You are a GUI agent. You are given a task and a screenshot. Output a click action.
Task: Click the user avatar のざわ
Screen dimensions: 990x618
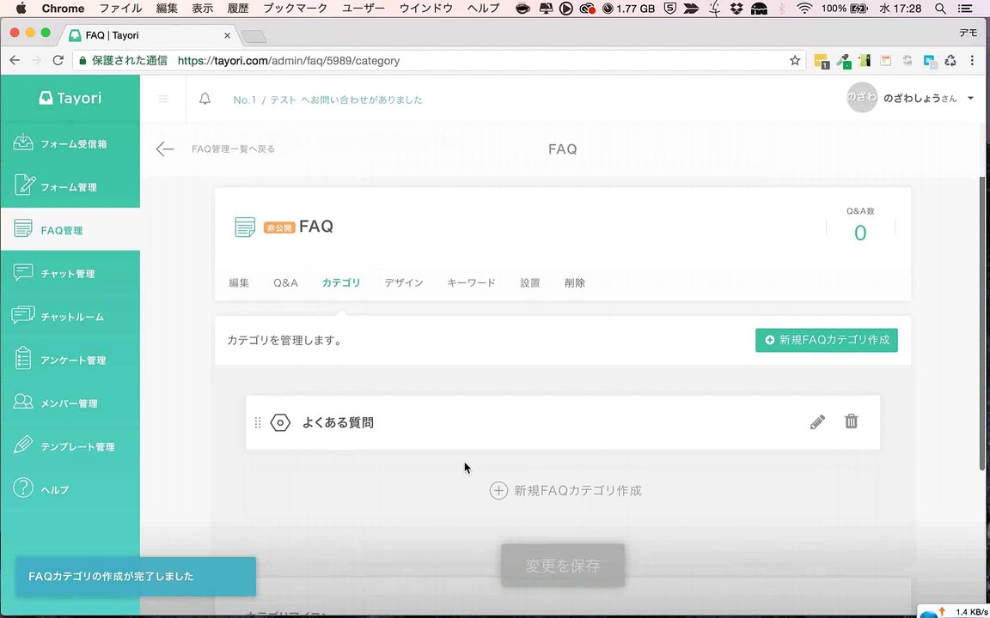862,98
